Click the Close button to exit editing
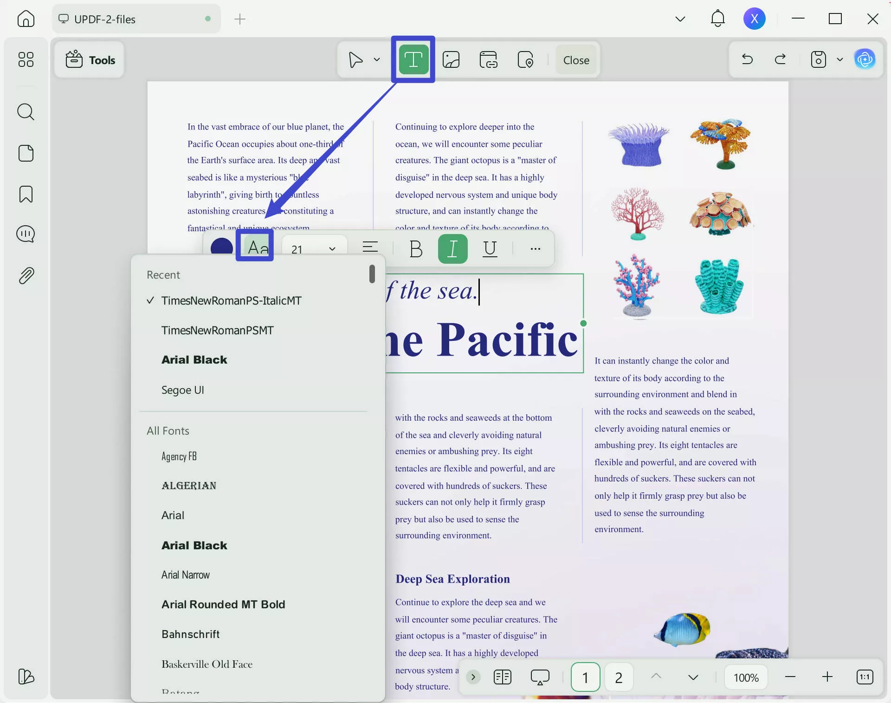The image size is (891, 703). click(x=576, y=59)
